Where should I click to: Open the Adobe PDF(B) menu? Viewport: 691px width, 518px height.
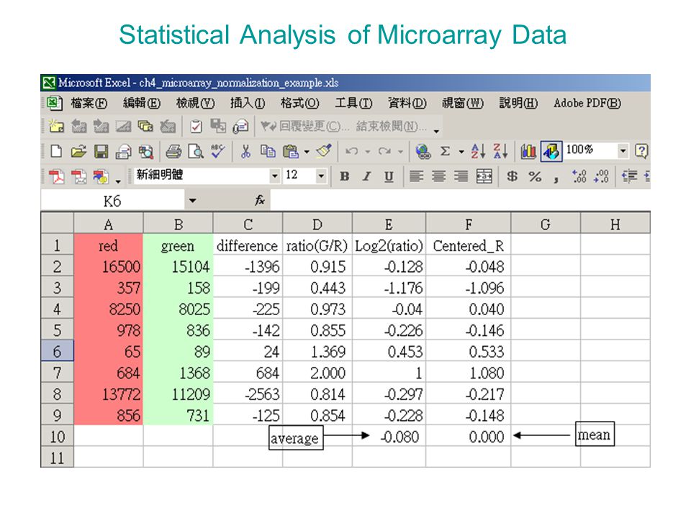(587, 103)
